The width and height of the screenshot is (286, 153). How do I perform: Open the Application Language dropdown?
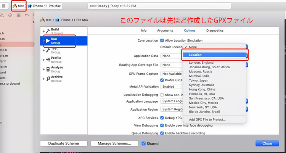point(172,101)
